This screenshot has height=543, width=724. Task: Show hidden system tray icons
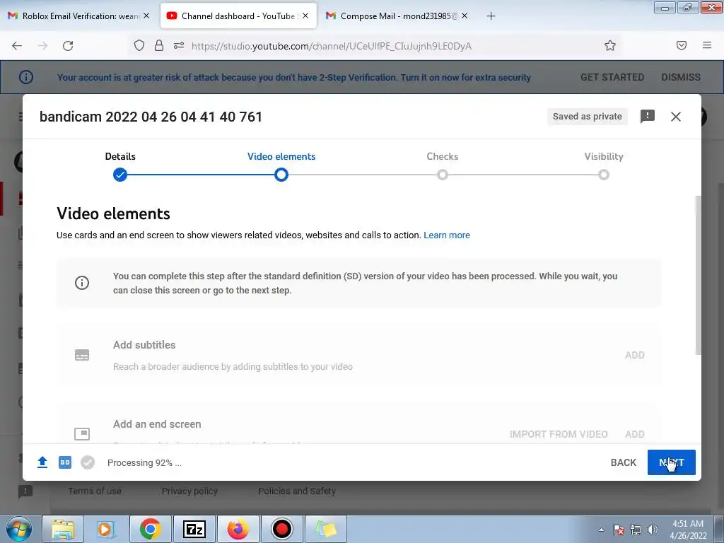[601, 530]
